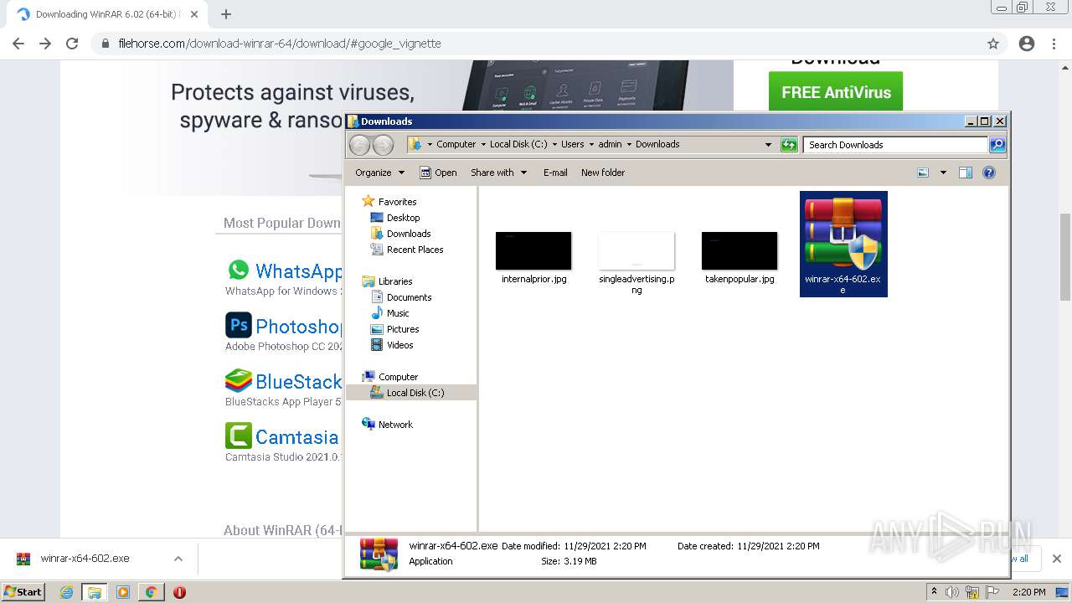Click Open in Explorer toolbar
The image size is (1072, 603).
click(x=438, y=173)
